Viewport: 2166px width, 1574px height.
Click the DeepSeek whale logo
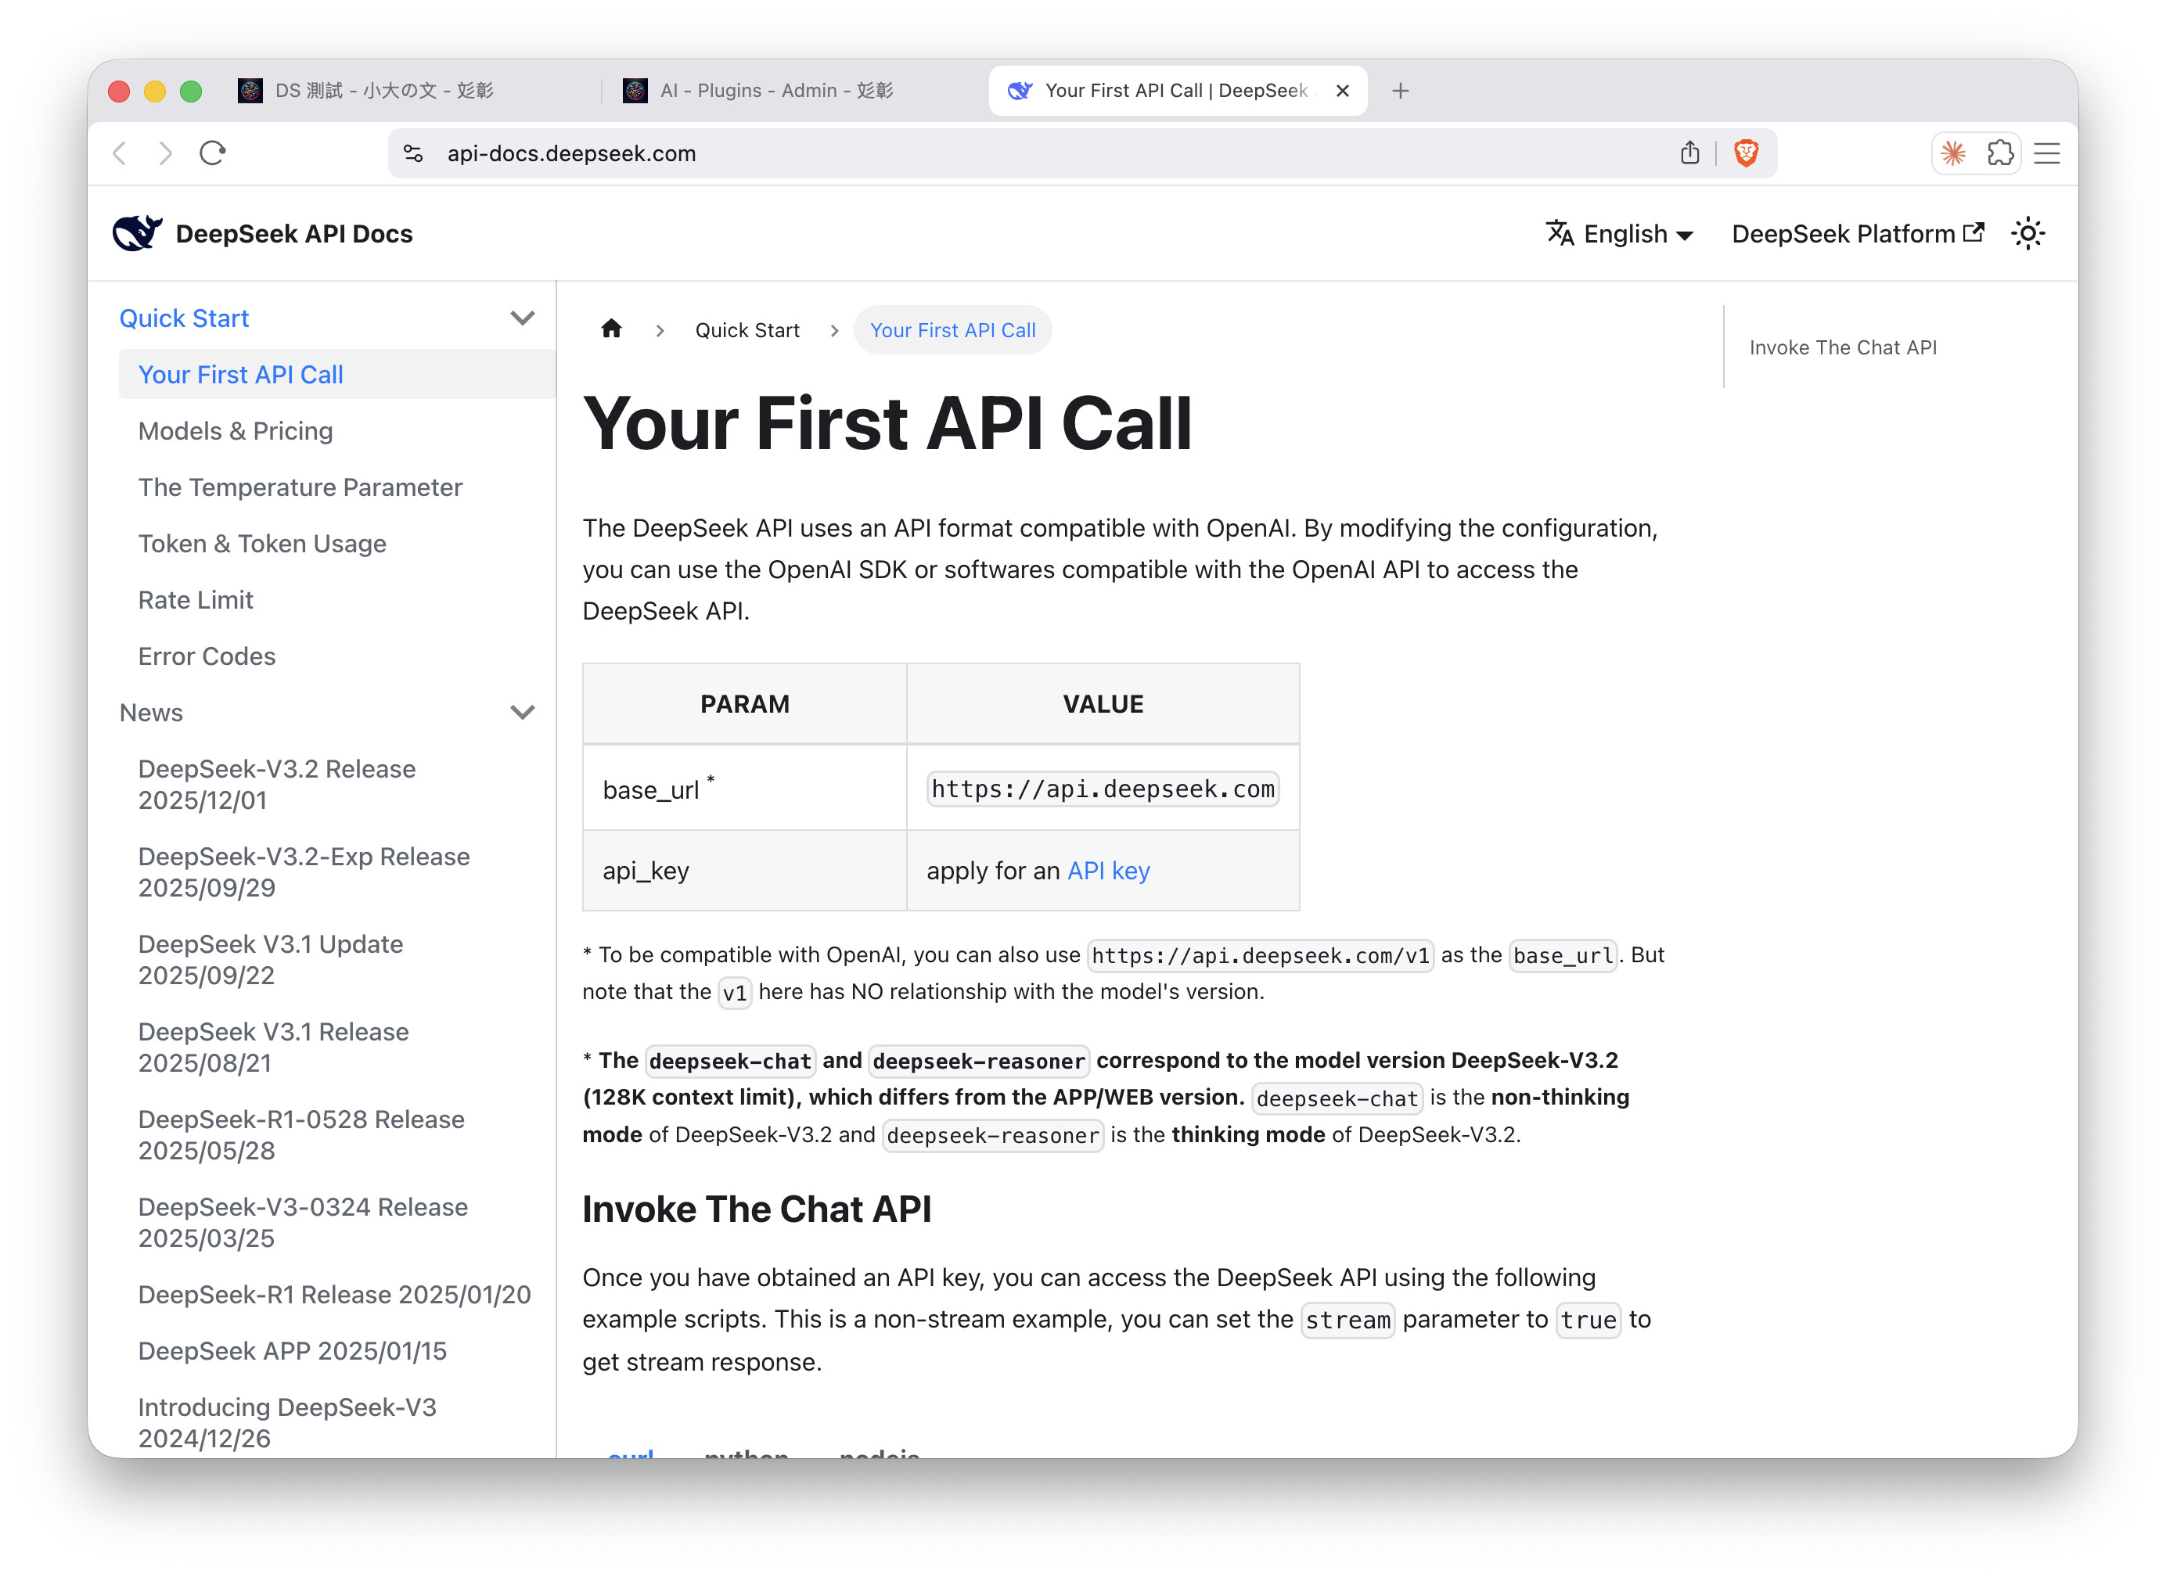(137, 233)
